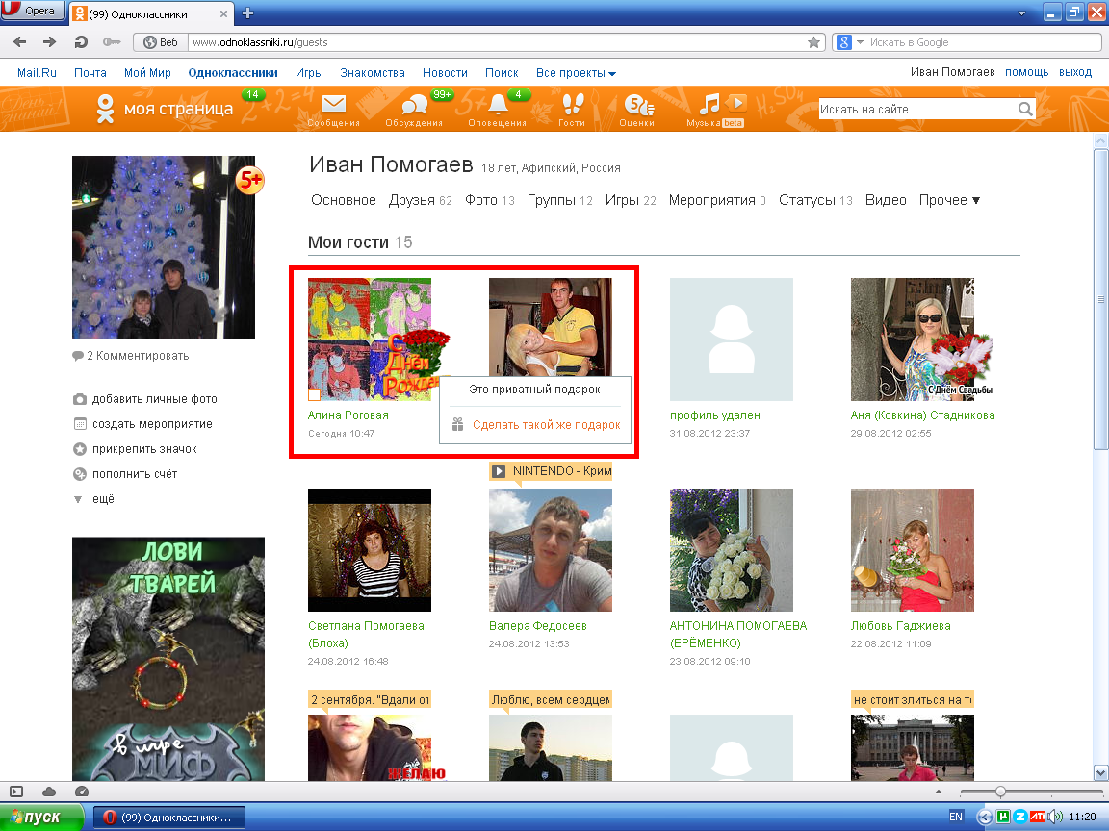The image size is (1109, 831).
Task: Open Любовь Гаджиева guest photo
Action: point(913,550)
